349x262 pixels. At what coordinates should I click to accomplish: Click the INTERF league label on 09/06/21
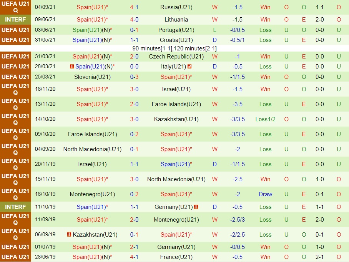(x=15, y=20)
